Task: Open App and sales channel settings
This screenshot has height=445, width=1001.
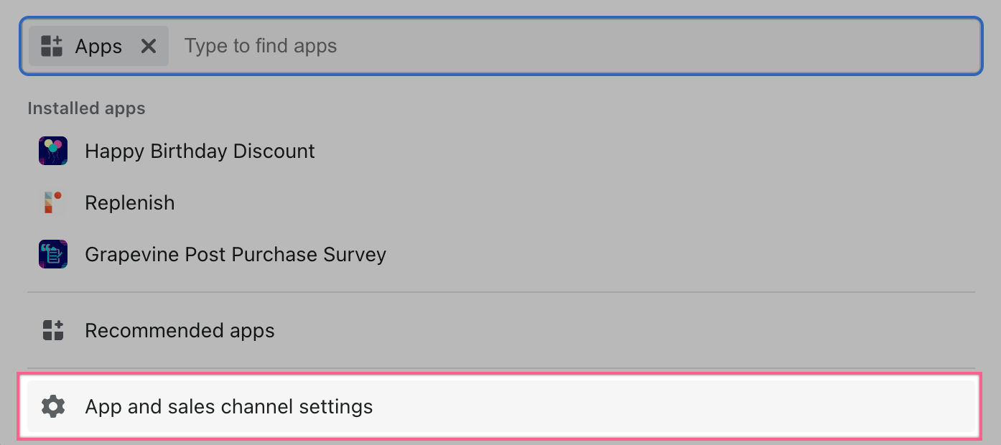Action: [x=228, y=407]
